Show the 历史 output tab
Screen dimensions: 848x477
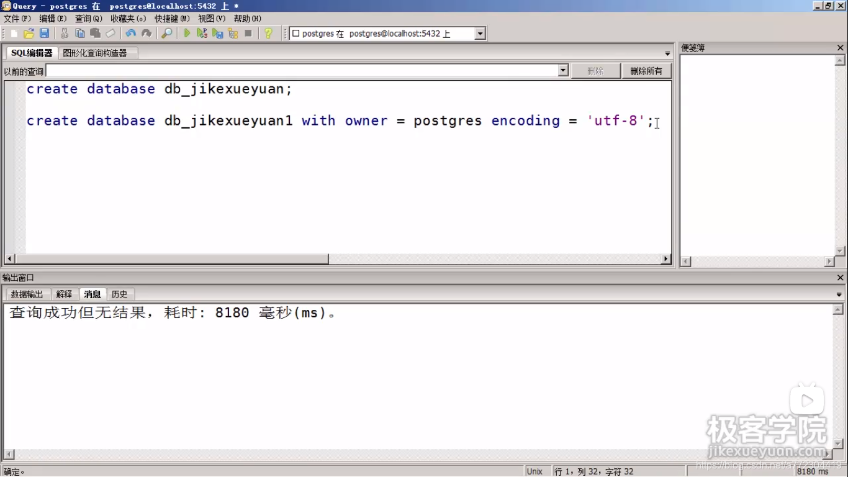[120, 294]
